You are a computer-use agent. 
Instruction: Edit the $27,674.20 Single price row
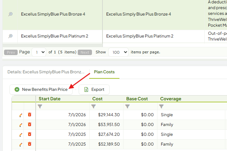pyautogui.click(x=21, y=134)
